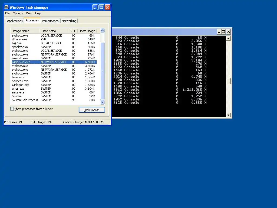Click process list scroll down arrow
The height and width of the screenshot is (208, 277).
102,102
